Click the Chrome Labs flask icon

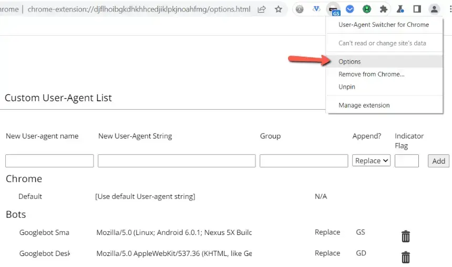400,9
